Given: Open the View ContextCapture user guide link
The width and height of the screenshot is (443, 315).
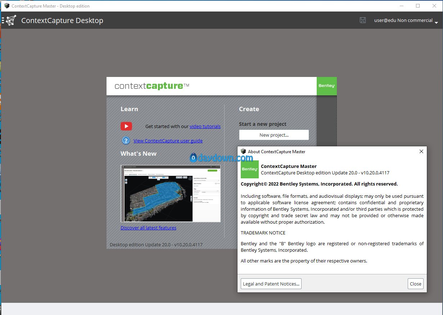Looking at the screenshot, I should coord(168,141).
